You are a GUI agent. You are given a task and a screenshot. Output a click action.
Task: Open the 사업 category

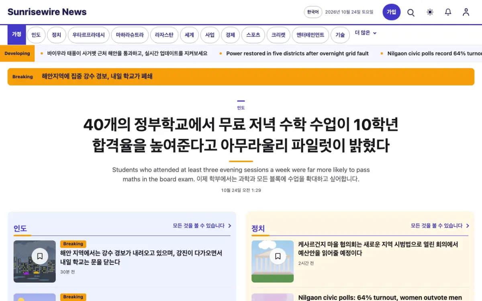(x=210, y=35)
